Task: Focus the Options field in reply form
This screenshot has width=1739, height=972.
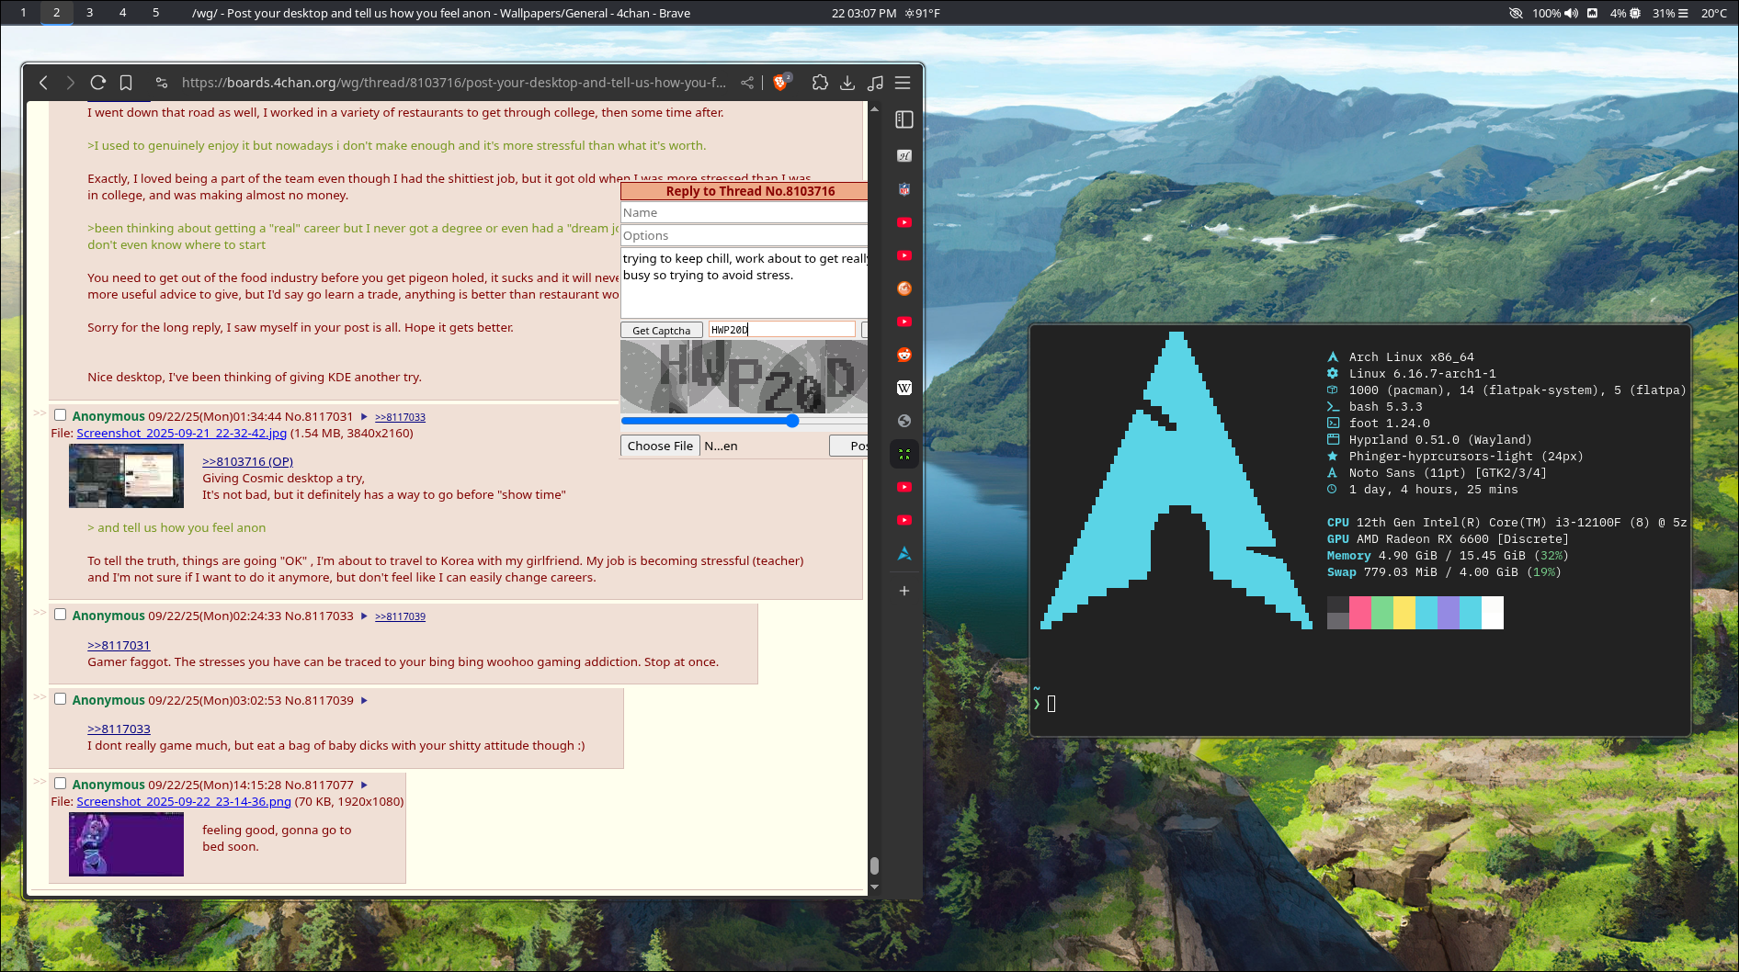Action: point(744,235)
